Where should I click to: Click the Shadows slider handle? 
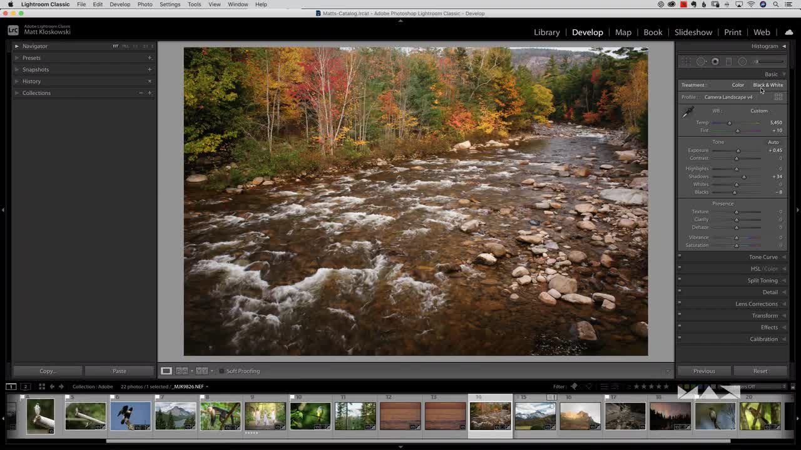click(744, 177)
